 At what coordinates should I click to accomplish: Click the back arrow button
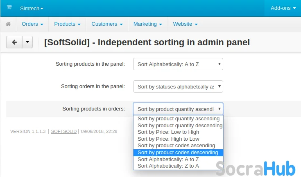[14, 42]
